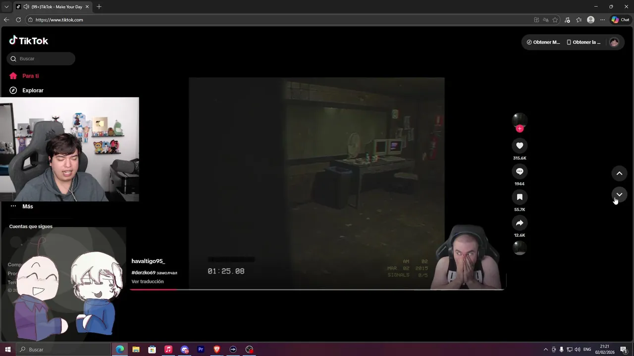Open the TikTok profile avatar menu
The height and width of the screenshot is (356, 634).
pos(614,42)
